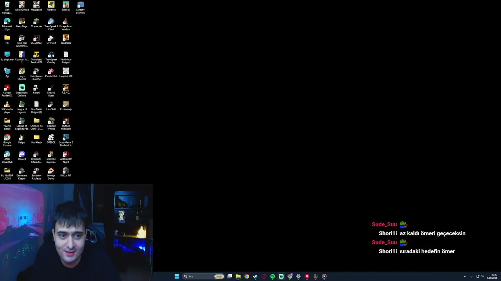Select the Hospital 666 game icon
Image resolution: width=501 pixels, height=281 pixels.
66,73
